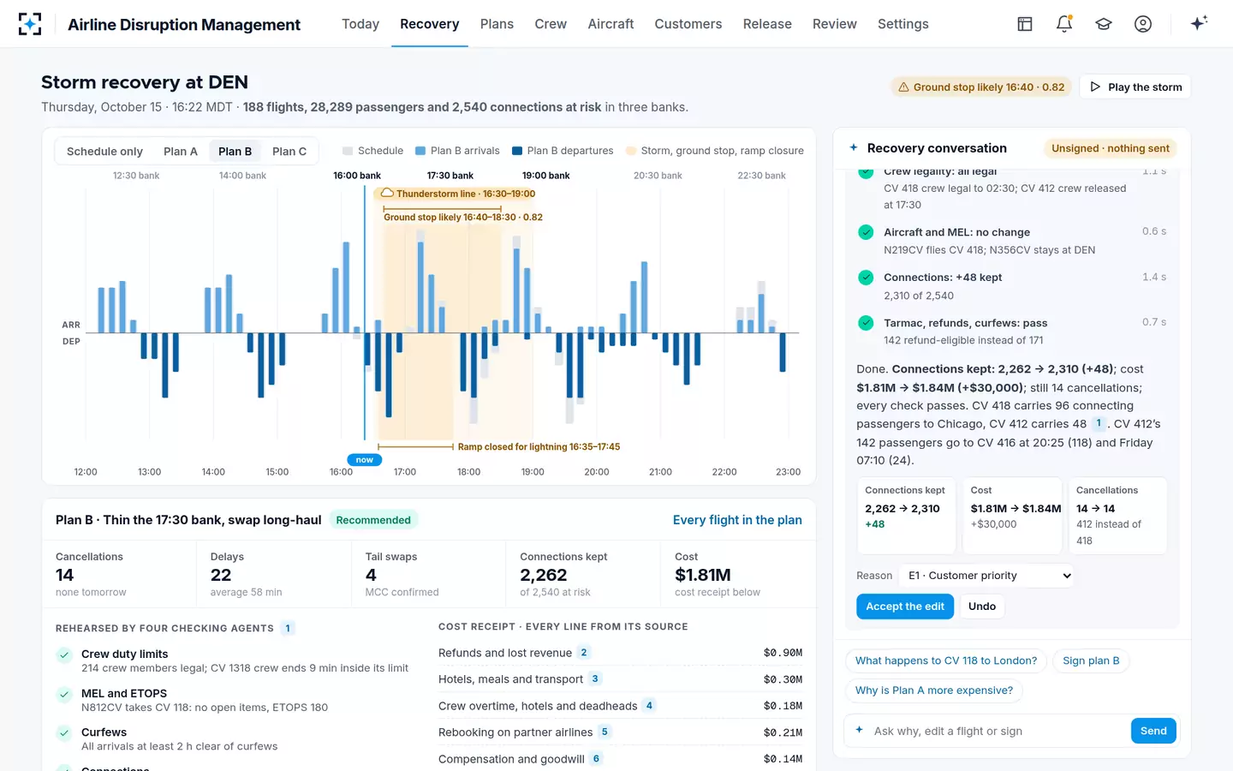Switch chart to Plan A
Image resolution: width=1233 pixels, height=771 pixels.
pos(181,152)
